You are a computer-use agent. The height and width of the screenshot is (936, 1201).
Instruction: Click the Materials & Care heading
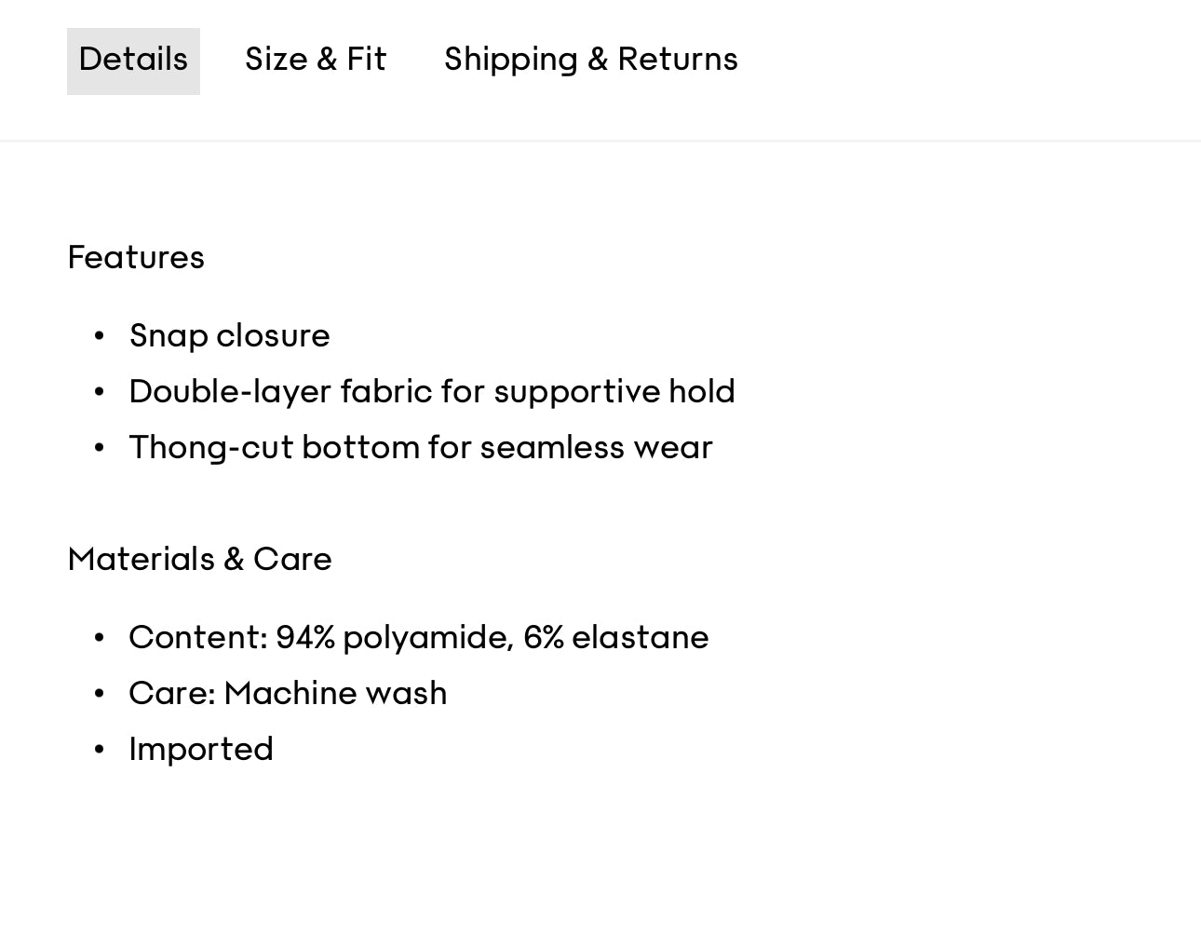(199, 560)
